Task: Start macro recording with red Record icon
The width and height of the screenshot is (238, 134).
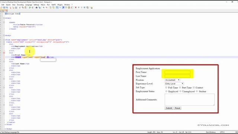Action: click(75, 7)
